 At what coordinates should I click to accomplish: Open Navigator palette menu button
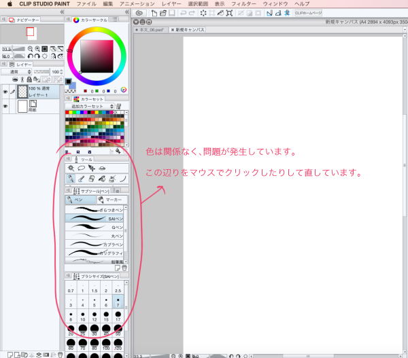(4, 19)
